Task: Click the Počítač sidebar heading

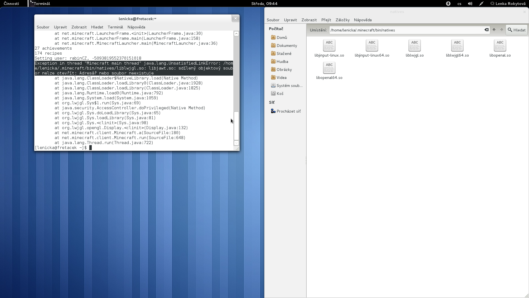Action: tap(276, 29)
